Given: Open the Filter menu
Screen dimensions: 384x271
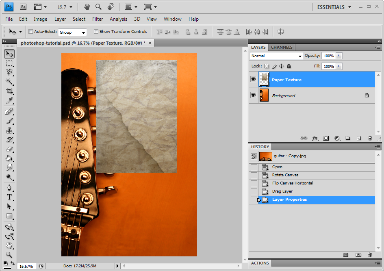Looking at the screenshot, I should pos(98,19).
